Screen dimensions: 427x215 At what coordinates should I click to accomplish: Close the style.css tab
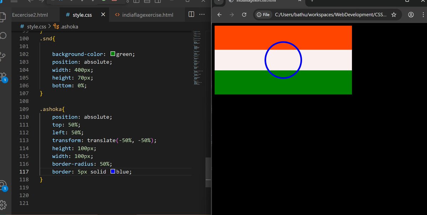tap(103, 15)
